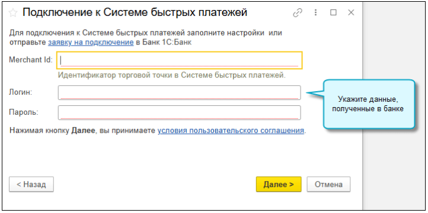Open the заявку на подключение link

[91, 43]
